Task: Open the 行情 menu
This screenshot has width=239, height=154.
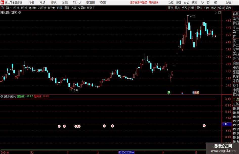Action: [x=31, y=3]
